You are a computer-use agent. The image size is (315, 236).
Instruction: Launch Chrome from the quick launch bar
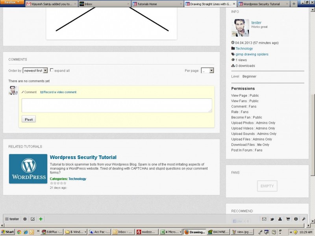[19, 232]
